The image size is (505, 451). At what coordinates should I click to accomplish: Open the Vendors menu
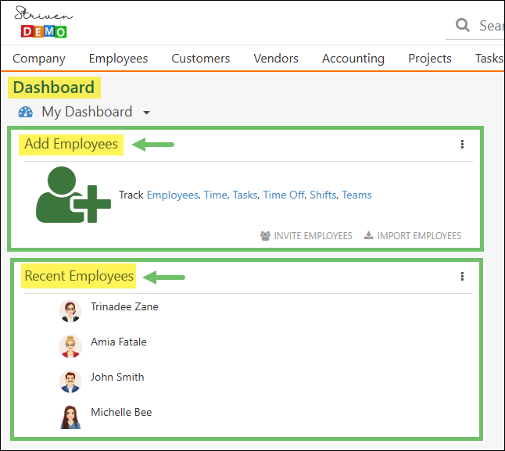click(276, 59)
